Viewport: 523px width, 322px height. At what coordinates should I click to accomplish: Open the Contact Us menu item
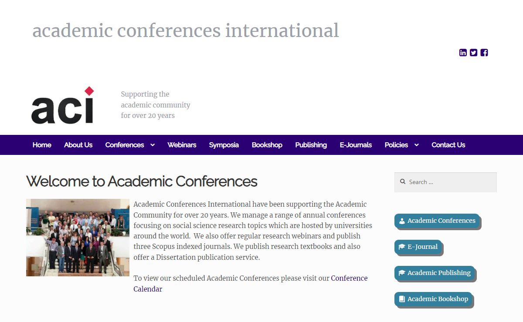coord(448,145)
